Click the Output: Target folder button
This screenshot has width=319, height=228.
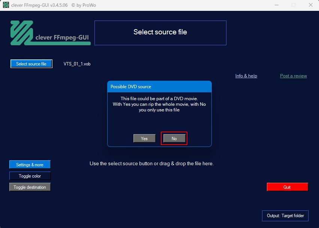pos(285,216)
